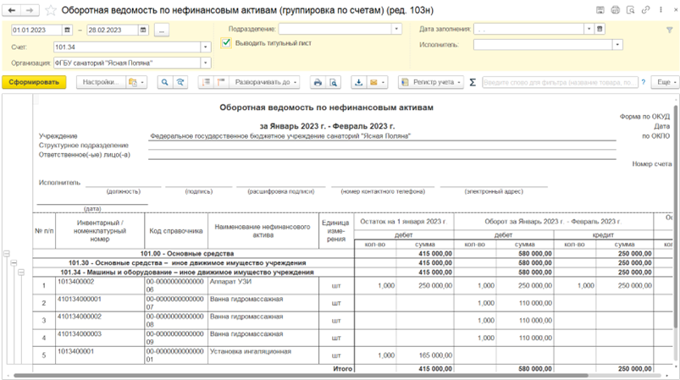The image size is (680, 380).
Task: Select inventory number 1013400002 cell
Action: (100, 286)
